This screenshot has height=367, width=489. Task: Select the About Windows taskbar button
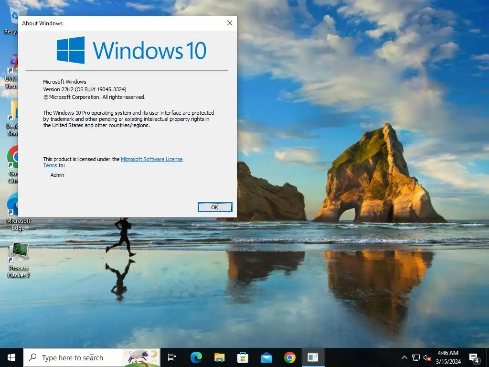(x=313, y=357)
